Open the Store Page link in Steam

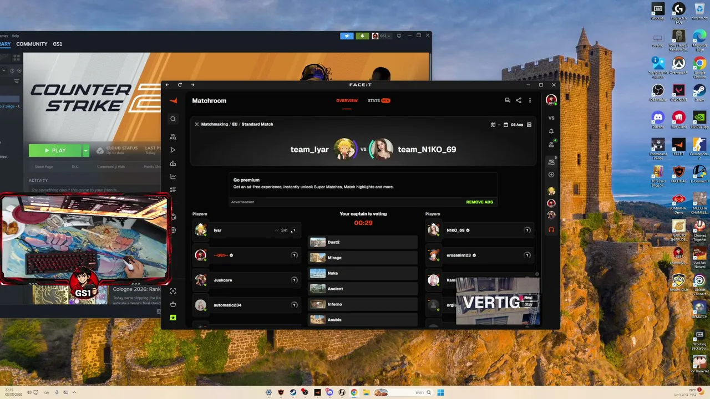point(44,166)
